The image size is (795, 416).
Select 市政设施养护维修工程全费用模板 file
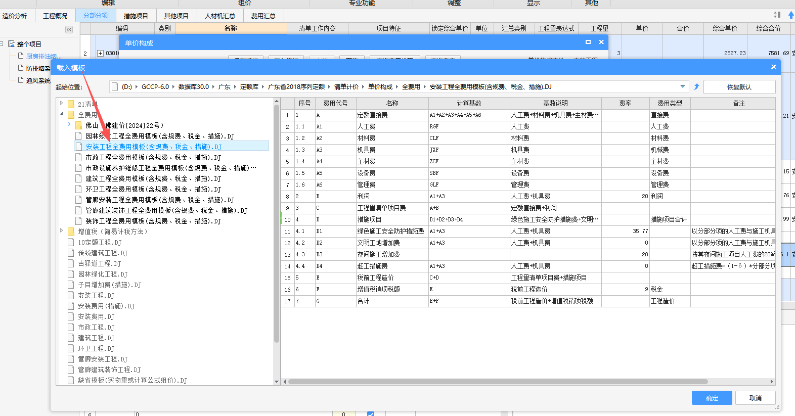pos(171,168)
